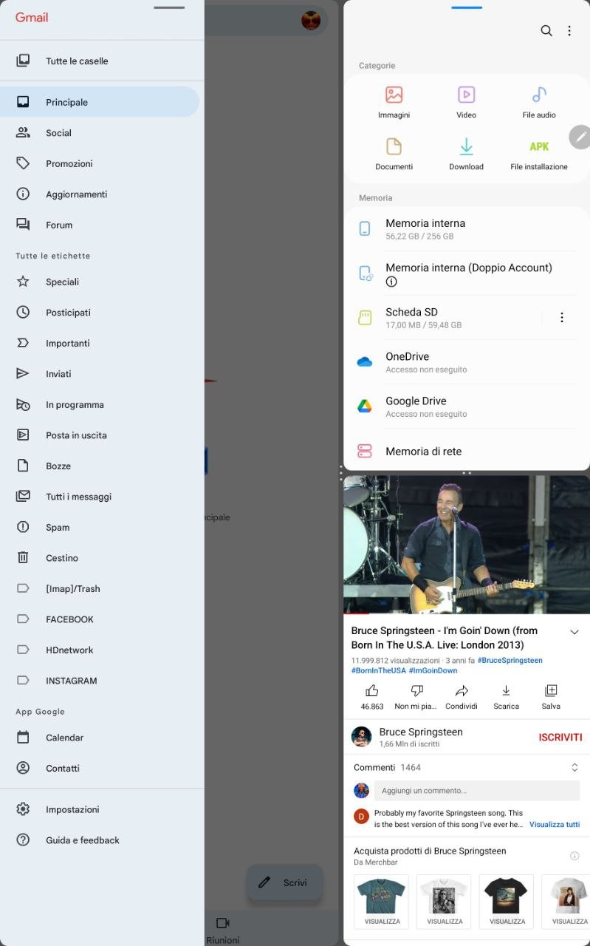This screenshot has height=946, width=590.
Task: Open Bruce Springsteen channel avatar
Action: coord(361,737)
